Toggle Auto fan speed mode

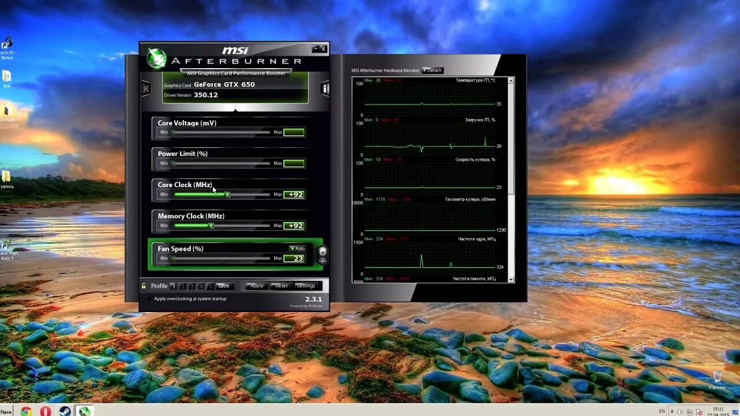click(297, 248)
